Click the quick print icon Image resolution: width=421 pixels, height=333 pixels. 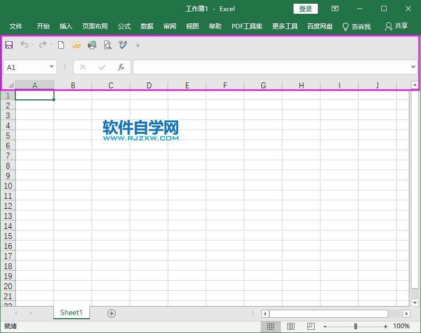click(92, 45)
